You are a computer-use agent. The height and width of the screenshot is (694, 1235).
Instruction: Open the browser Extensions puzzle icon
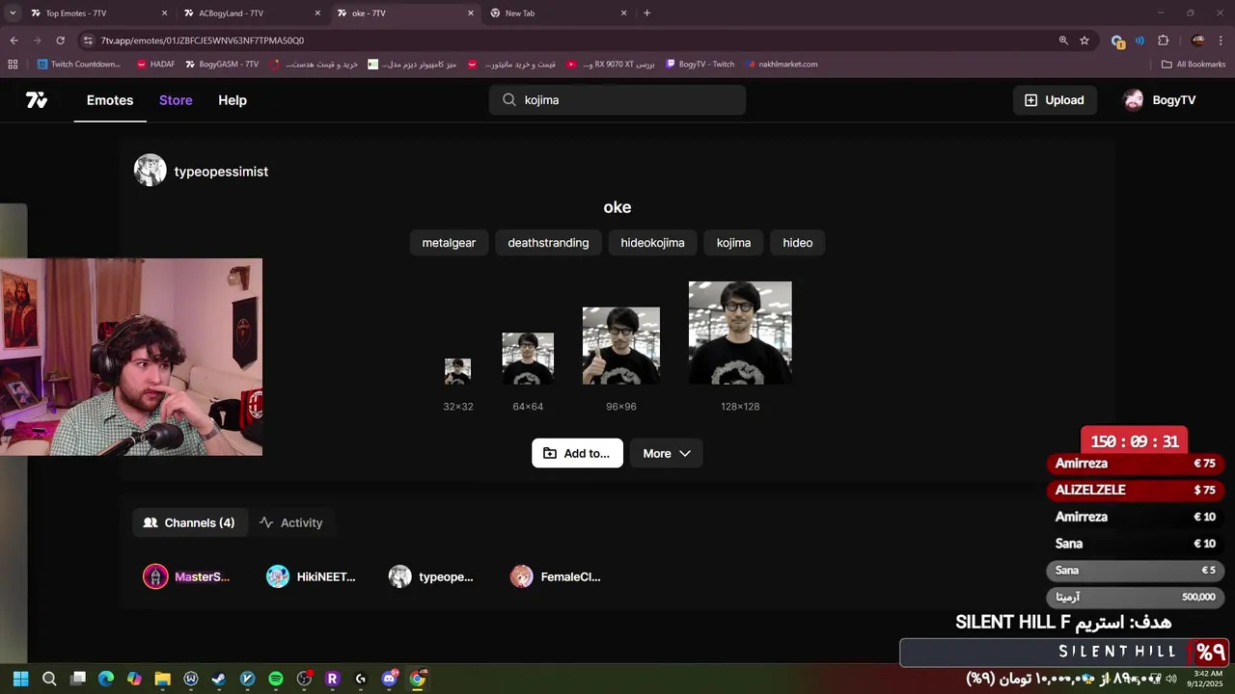(x=1163, y=40)
